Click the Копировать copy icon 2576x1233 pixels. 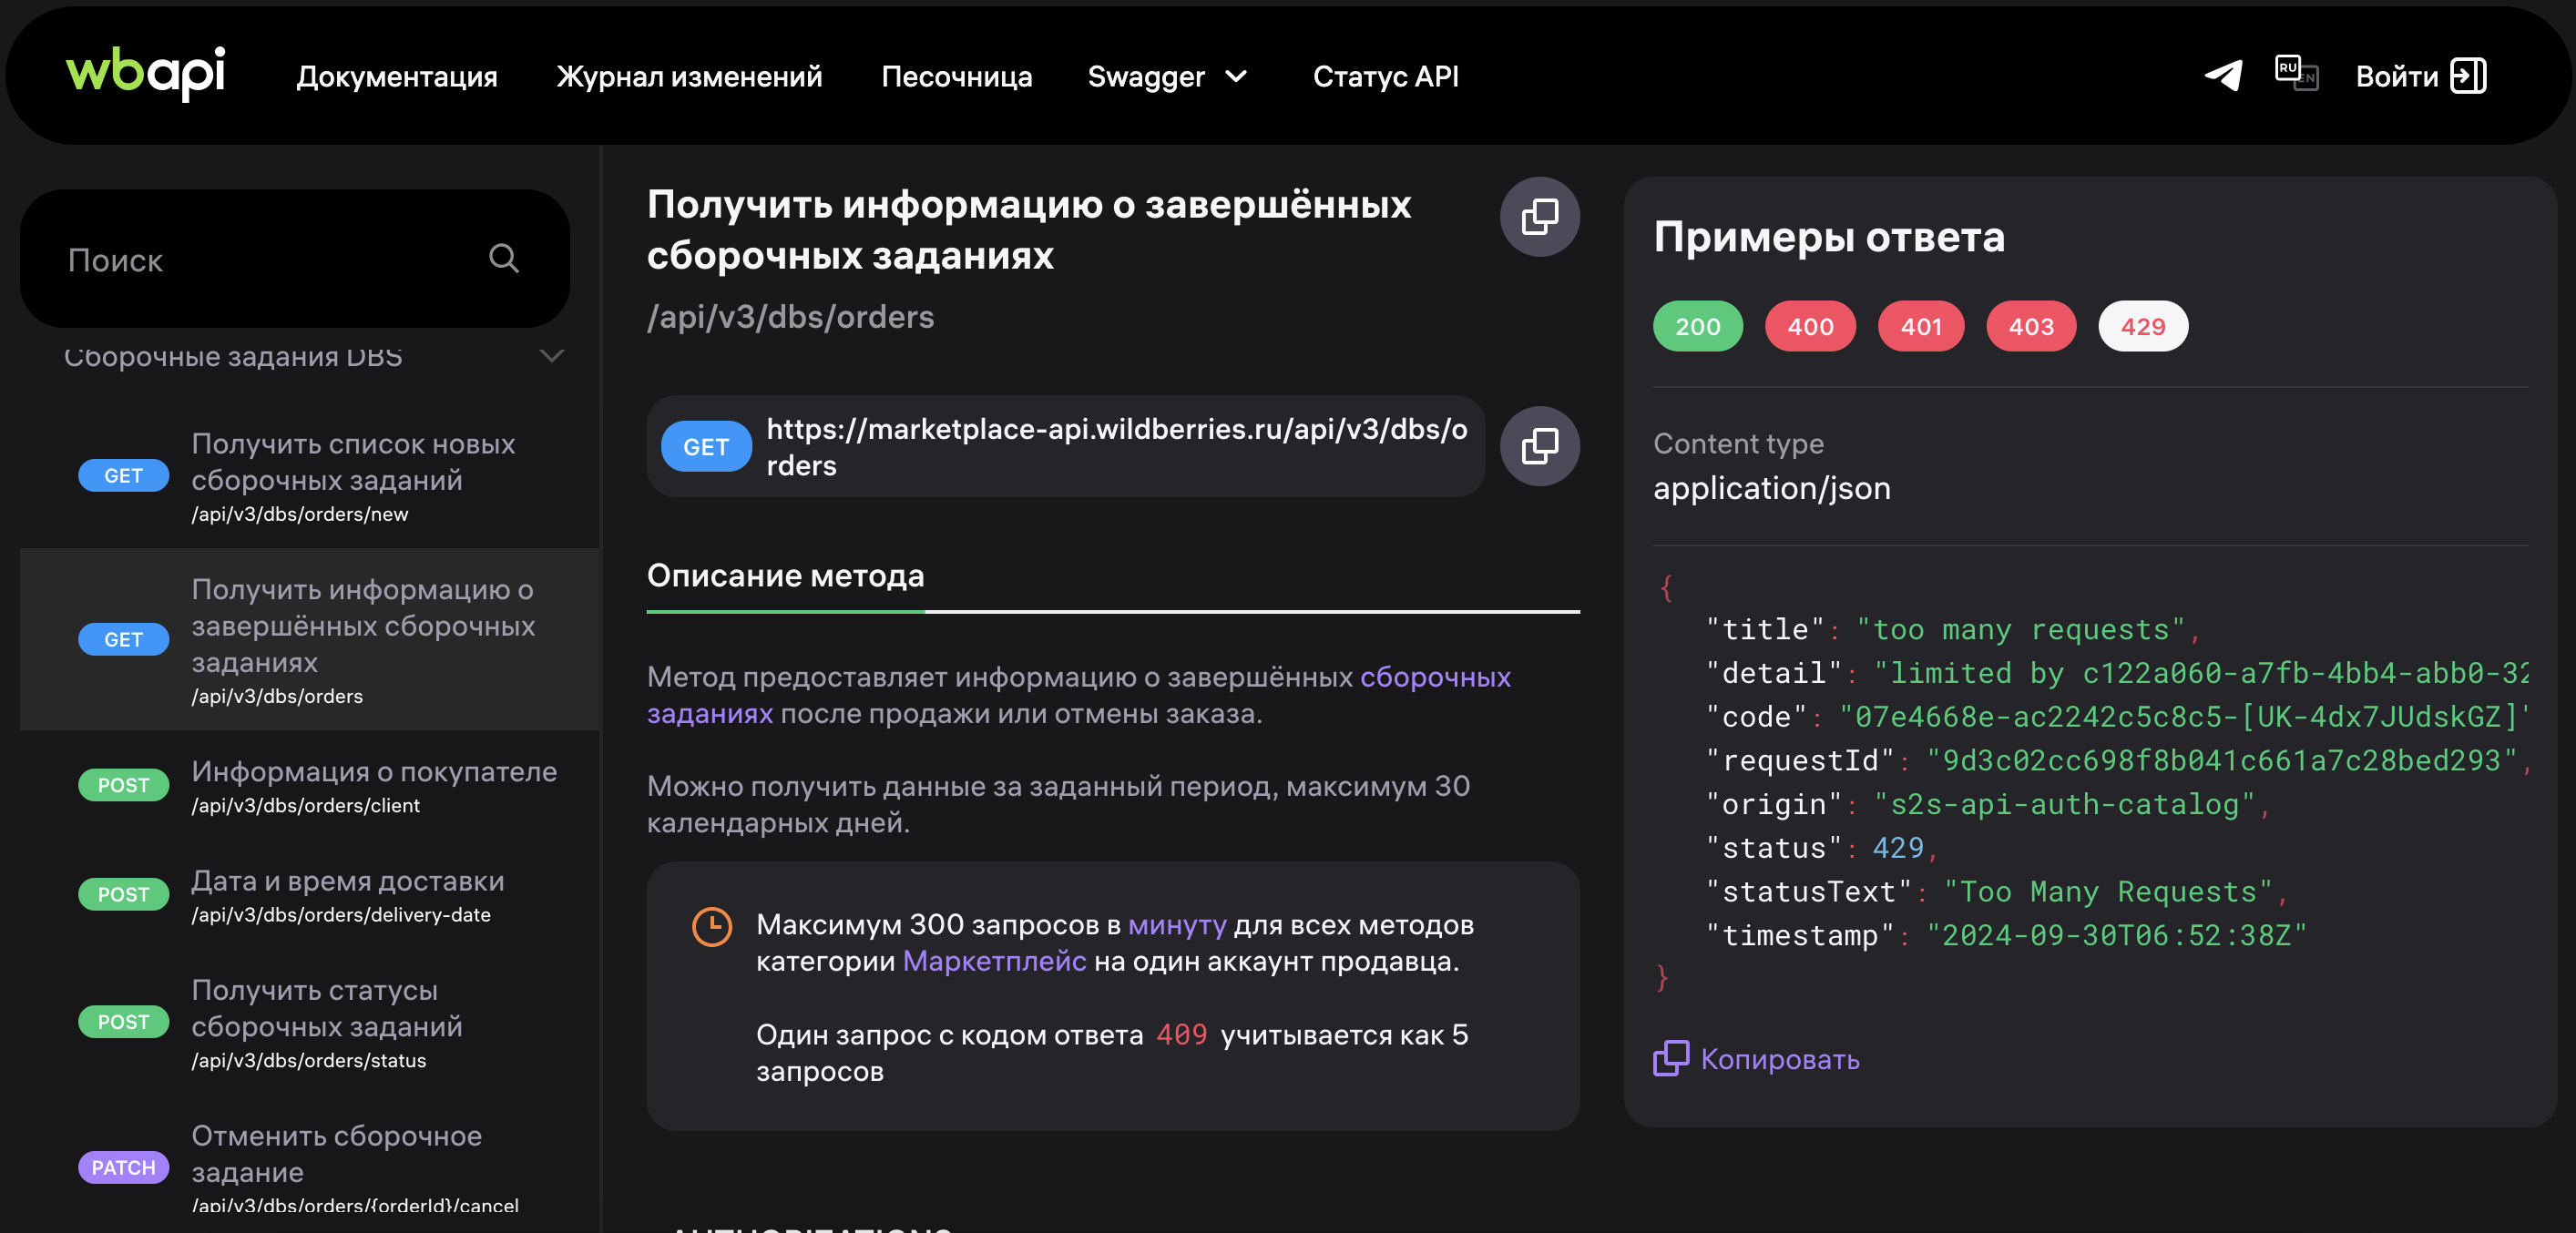pyautogui.click(x=1670, y=1058)
